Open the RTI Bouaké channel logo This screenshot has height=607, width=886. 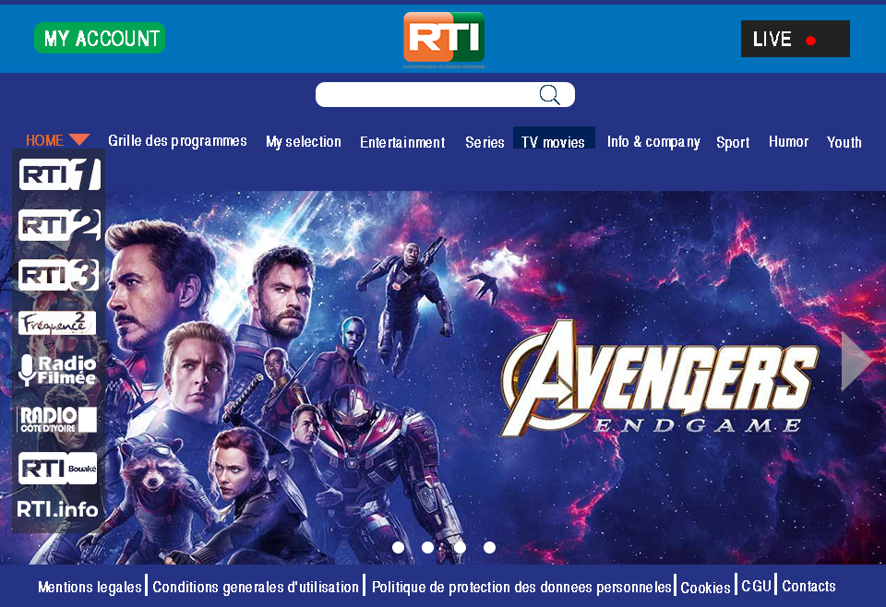(x=57, y=468)
